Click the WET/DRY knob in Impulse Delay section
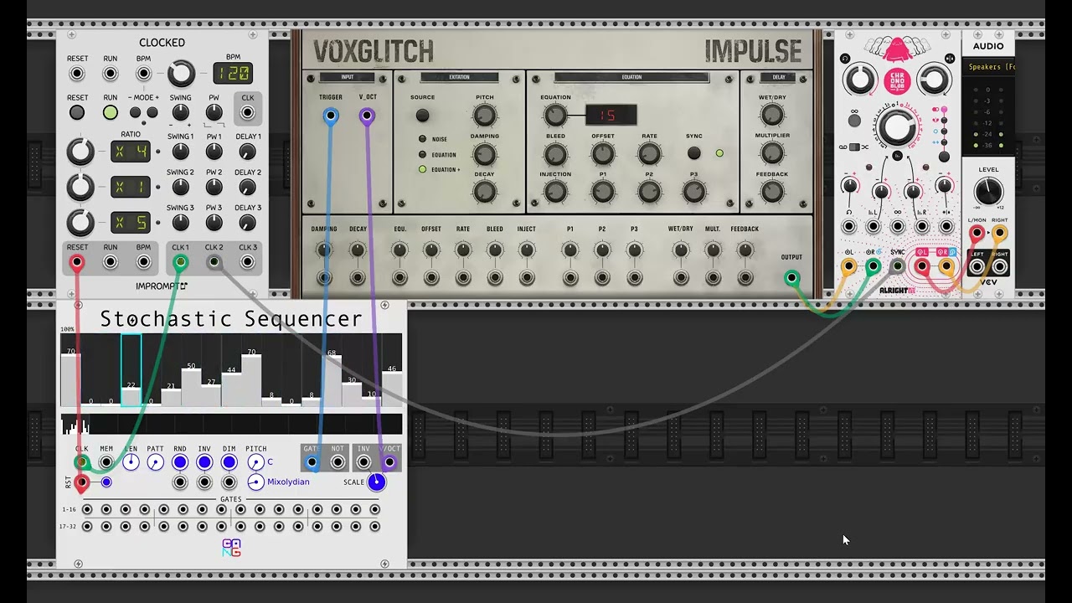Screen dimensions: 1072x603 click(772, 116)
